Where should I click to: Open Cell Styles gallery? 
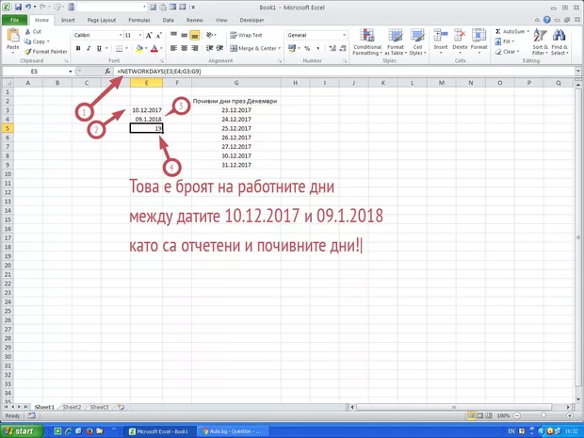(417, 42)
